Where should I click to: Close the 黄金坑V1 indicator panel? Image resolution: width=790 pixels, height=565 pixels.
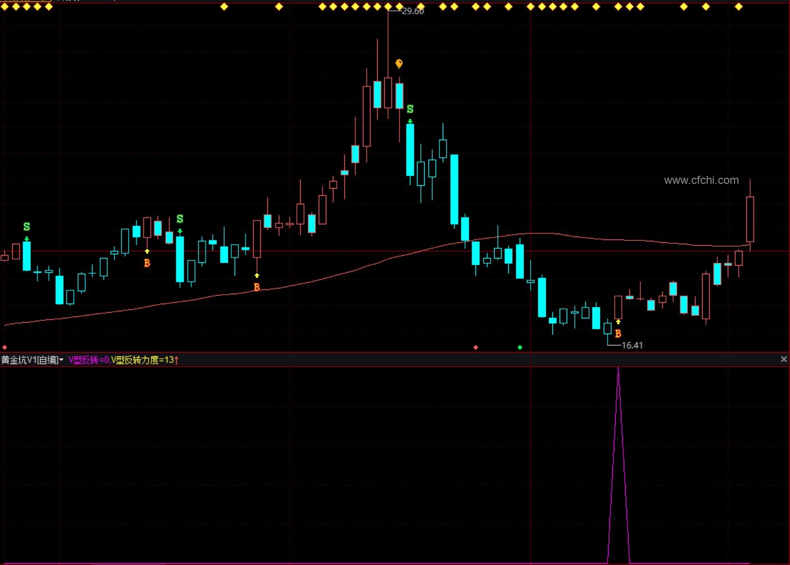(784, 360)
